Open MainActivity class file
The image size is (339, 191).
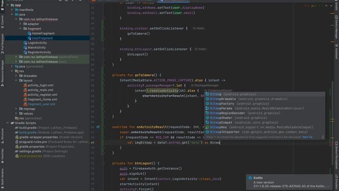tap(37, 48)
